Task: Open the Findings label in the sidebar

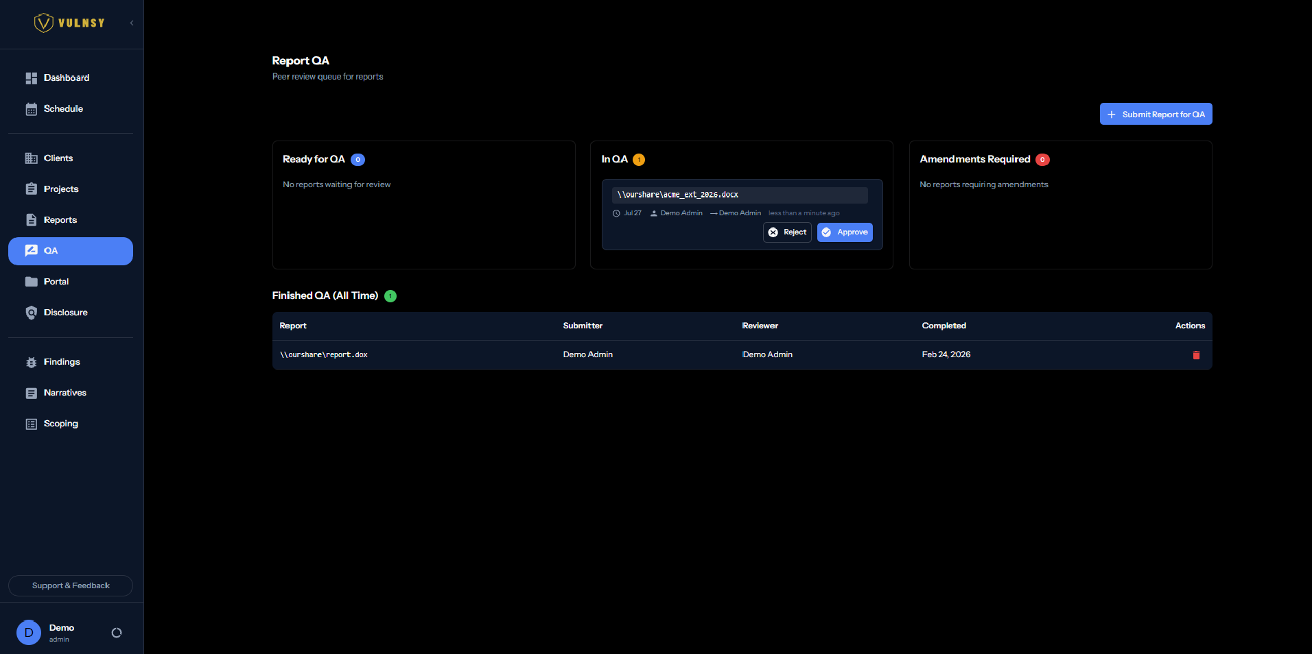Action: click(x=62, y=362)
